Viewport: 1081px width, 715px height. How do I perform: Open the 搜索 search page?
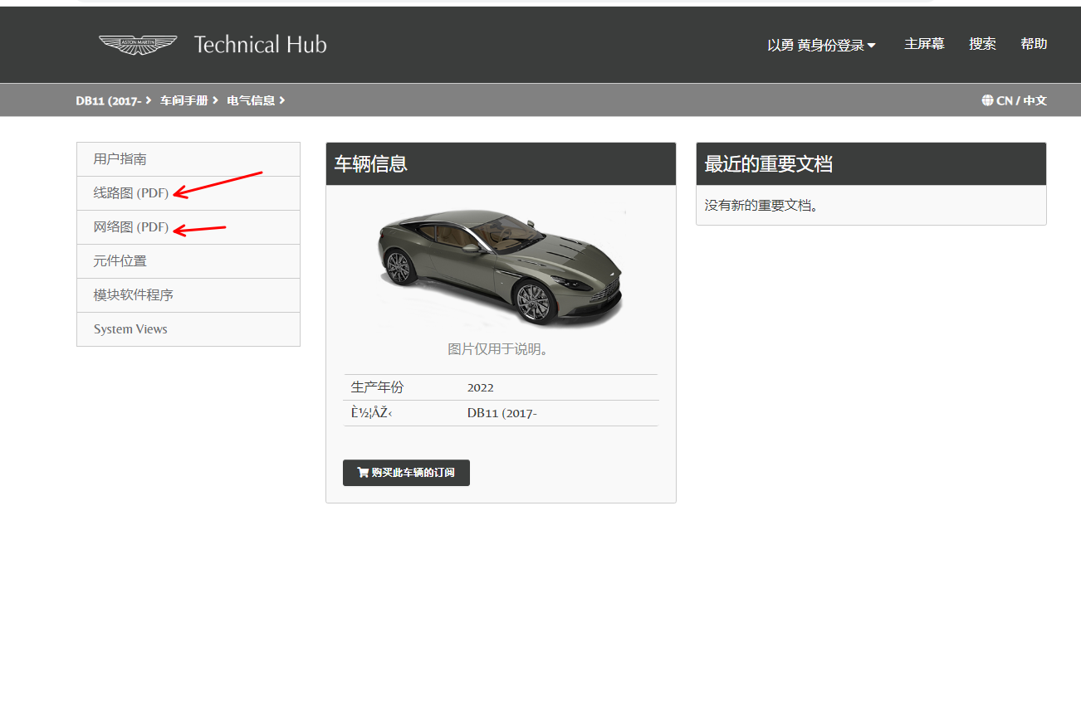(x=982, y=45)
